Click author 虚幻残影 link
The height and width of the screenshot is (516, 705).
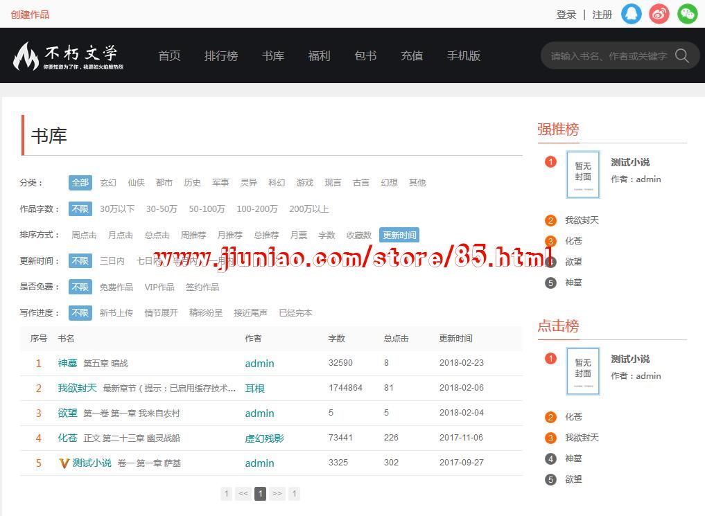point(264,438)
